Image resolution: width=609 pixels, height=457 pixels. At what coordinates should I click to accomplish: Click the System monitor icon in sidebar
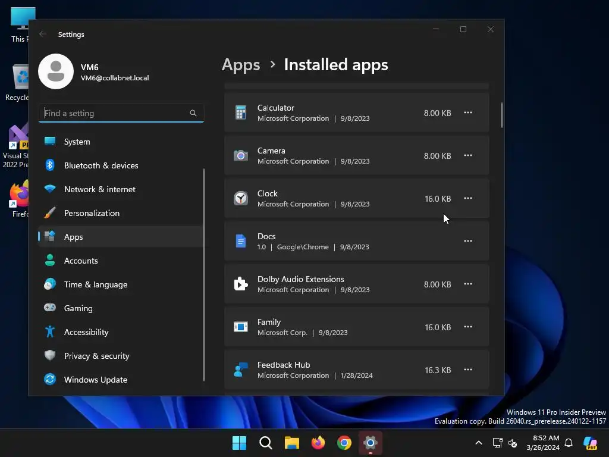point(50,141)
